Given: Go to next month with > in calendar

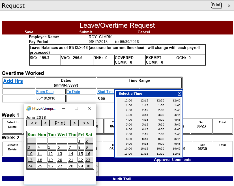Looking at the screenshot, I should pos(74,123).
